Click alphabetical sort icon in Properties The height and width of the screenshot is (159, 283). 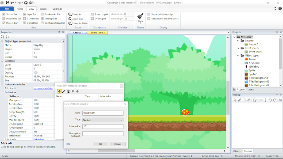[7, 37]
